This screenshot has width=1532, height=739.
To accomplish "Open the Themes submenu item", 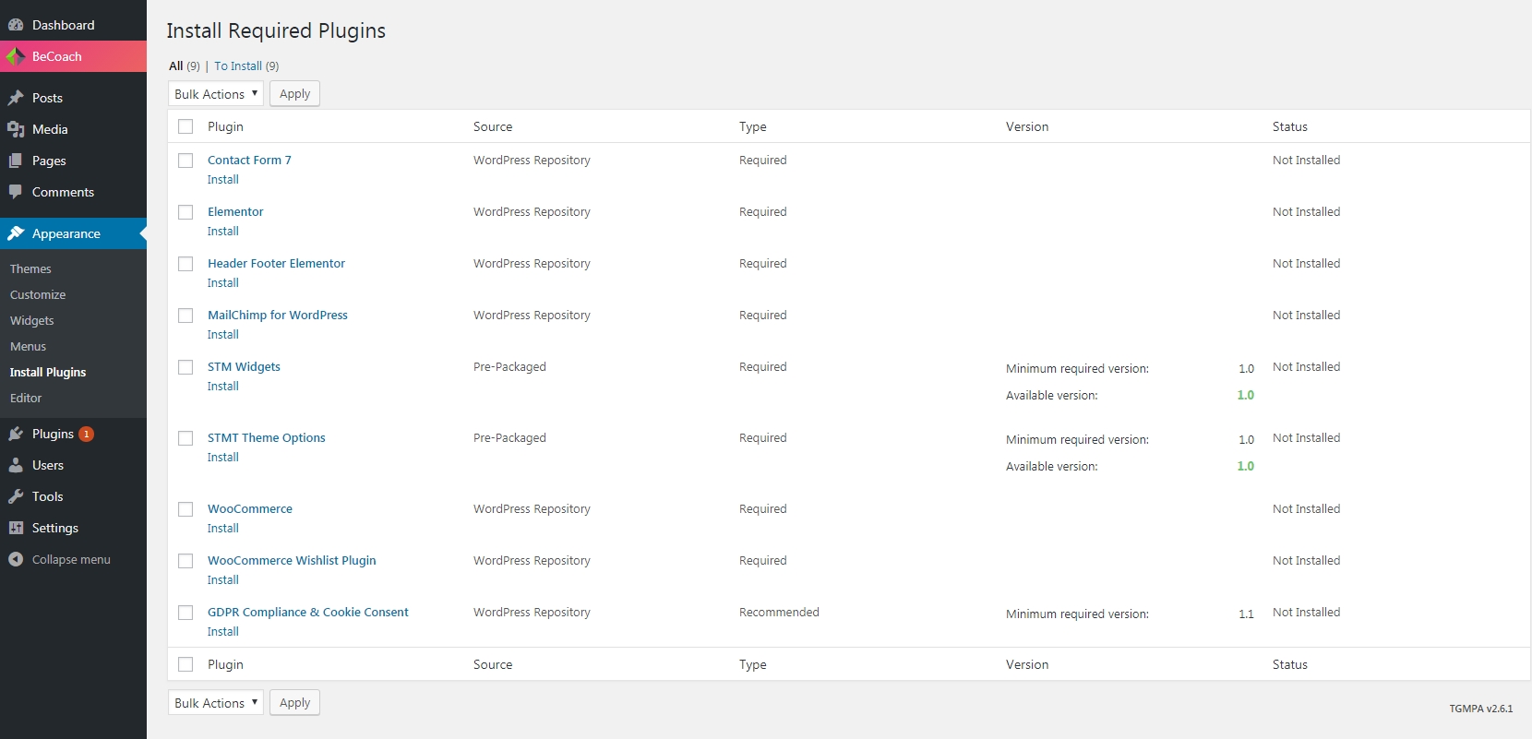I will 30,269.
